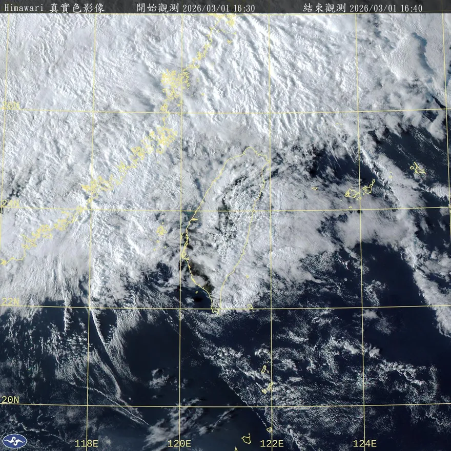This screenshot has height=451, width=451.
Task: Click the 118E longitude label
Action: tap(86, 443)
